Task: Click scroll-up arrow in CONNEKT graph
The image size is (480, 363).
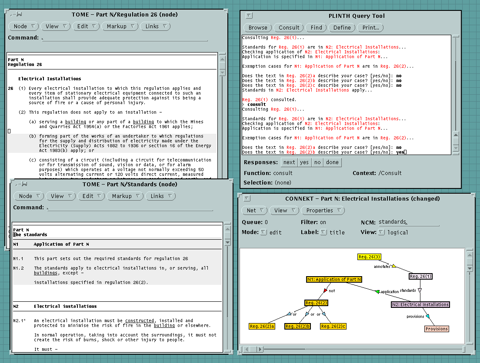Action: [470, 255]
